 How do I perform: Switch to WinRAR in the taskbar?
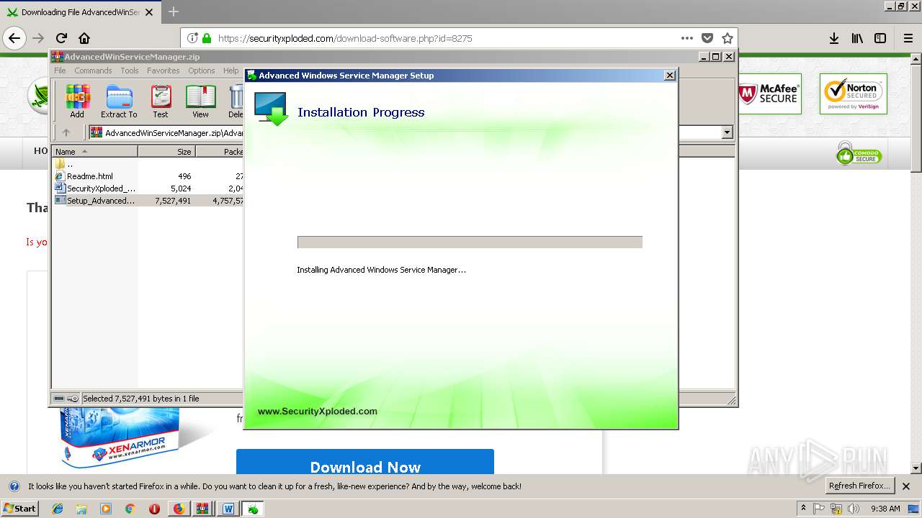[x=202, y=509]
